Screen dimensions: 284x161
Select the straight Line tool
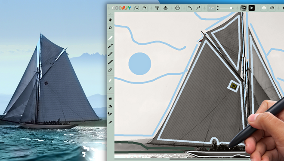[x=110, y=88]
